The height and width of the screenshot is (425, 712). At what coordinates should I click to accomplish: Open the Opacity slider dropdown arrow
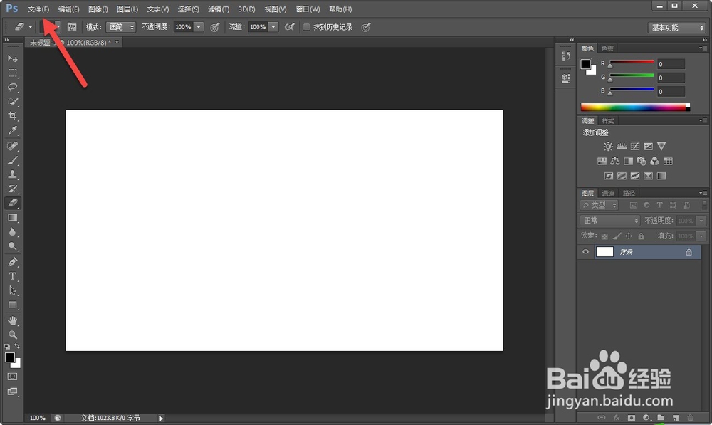coord(199,27)
